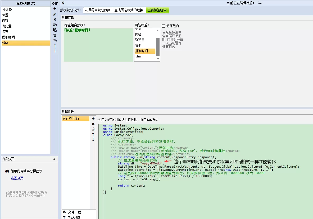Click the undo arrow icon in tag operations
The image size is (313, 219).
(55, 40)
